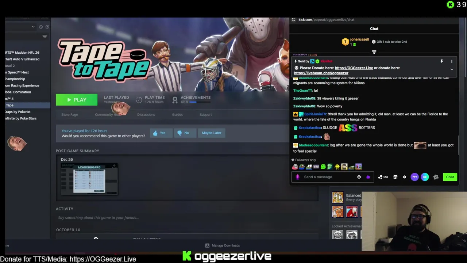This screenshot has height=263, width=467.
Task: Select the 'Speed™ Heat' library entry
Action: pos(17,72)
